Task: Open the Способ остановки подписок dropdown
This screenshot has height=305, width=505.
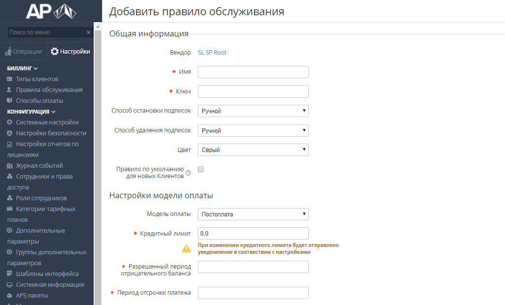Action: click(253, 111)
